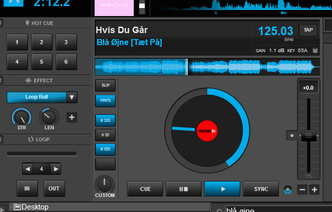
Task: Pitch bend down with minus button
Action: [302, 189]
